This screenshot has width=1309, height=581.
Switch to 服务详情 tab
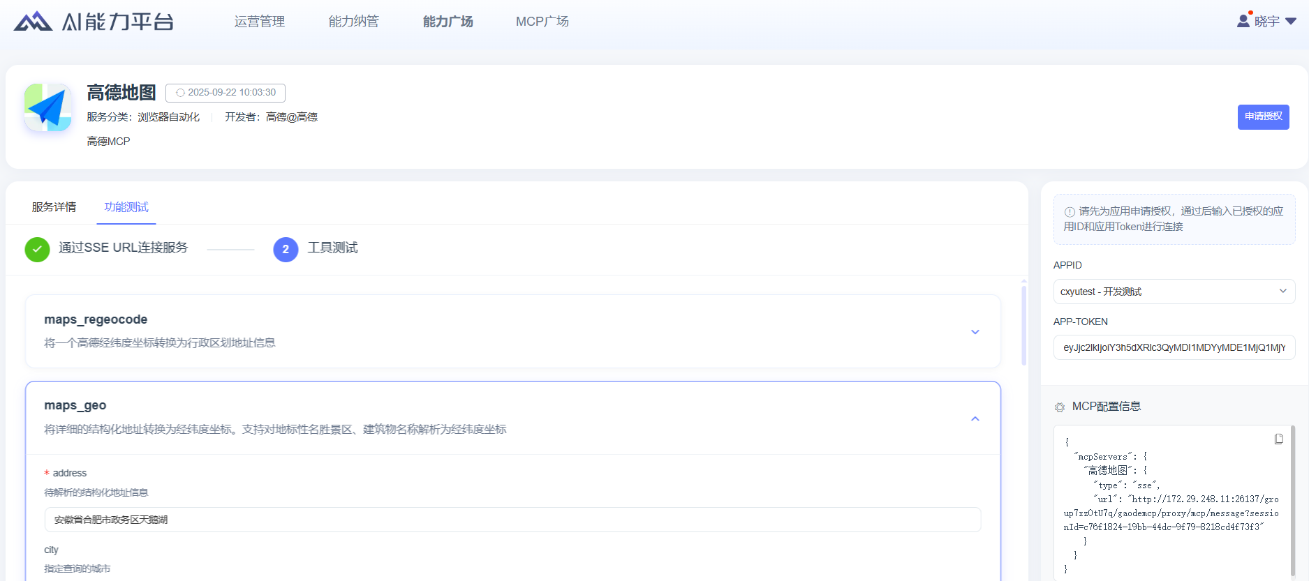coord(54,207)
